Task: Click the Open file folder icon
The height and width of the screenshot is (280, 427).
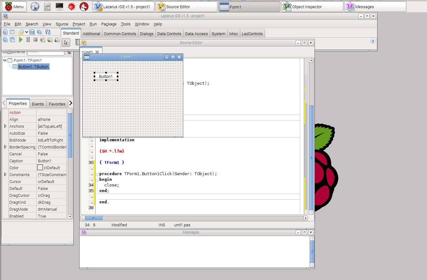Action: [21, 32]
